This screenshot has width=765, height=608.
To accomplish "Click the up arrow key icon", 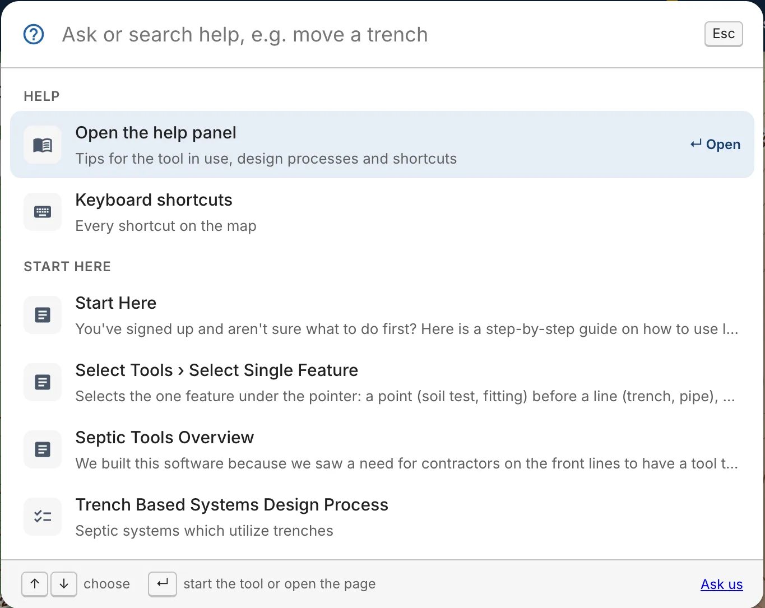I will click(x=35, y=584).
